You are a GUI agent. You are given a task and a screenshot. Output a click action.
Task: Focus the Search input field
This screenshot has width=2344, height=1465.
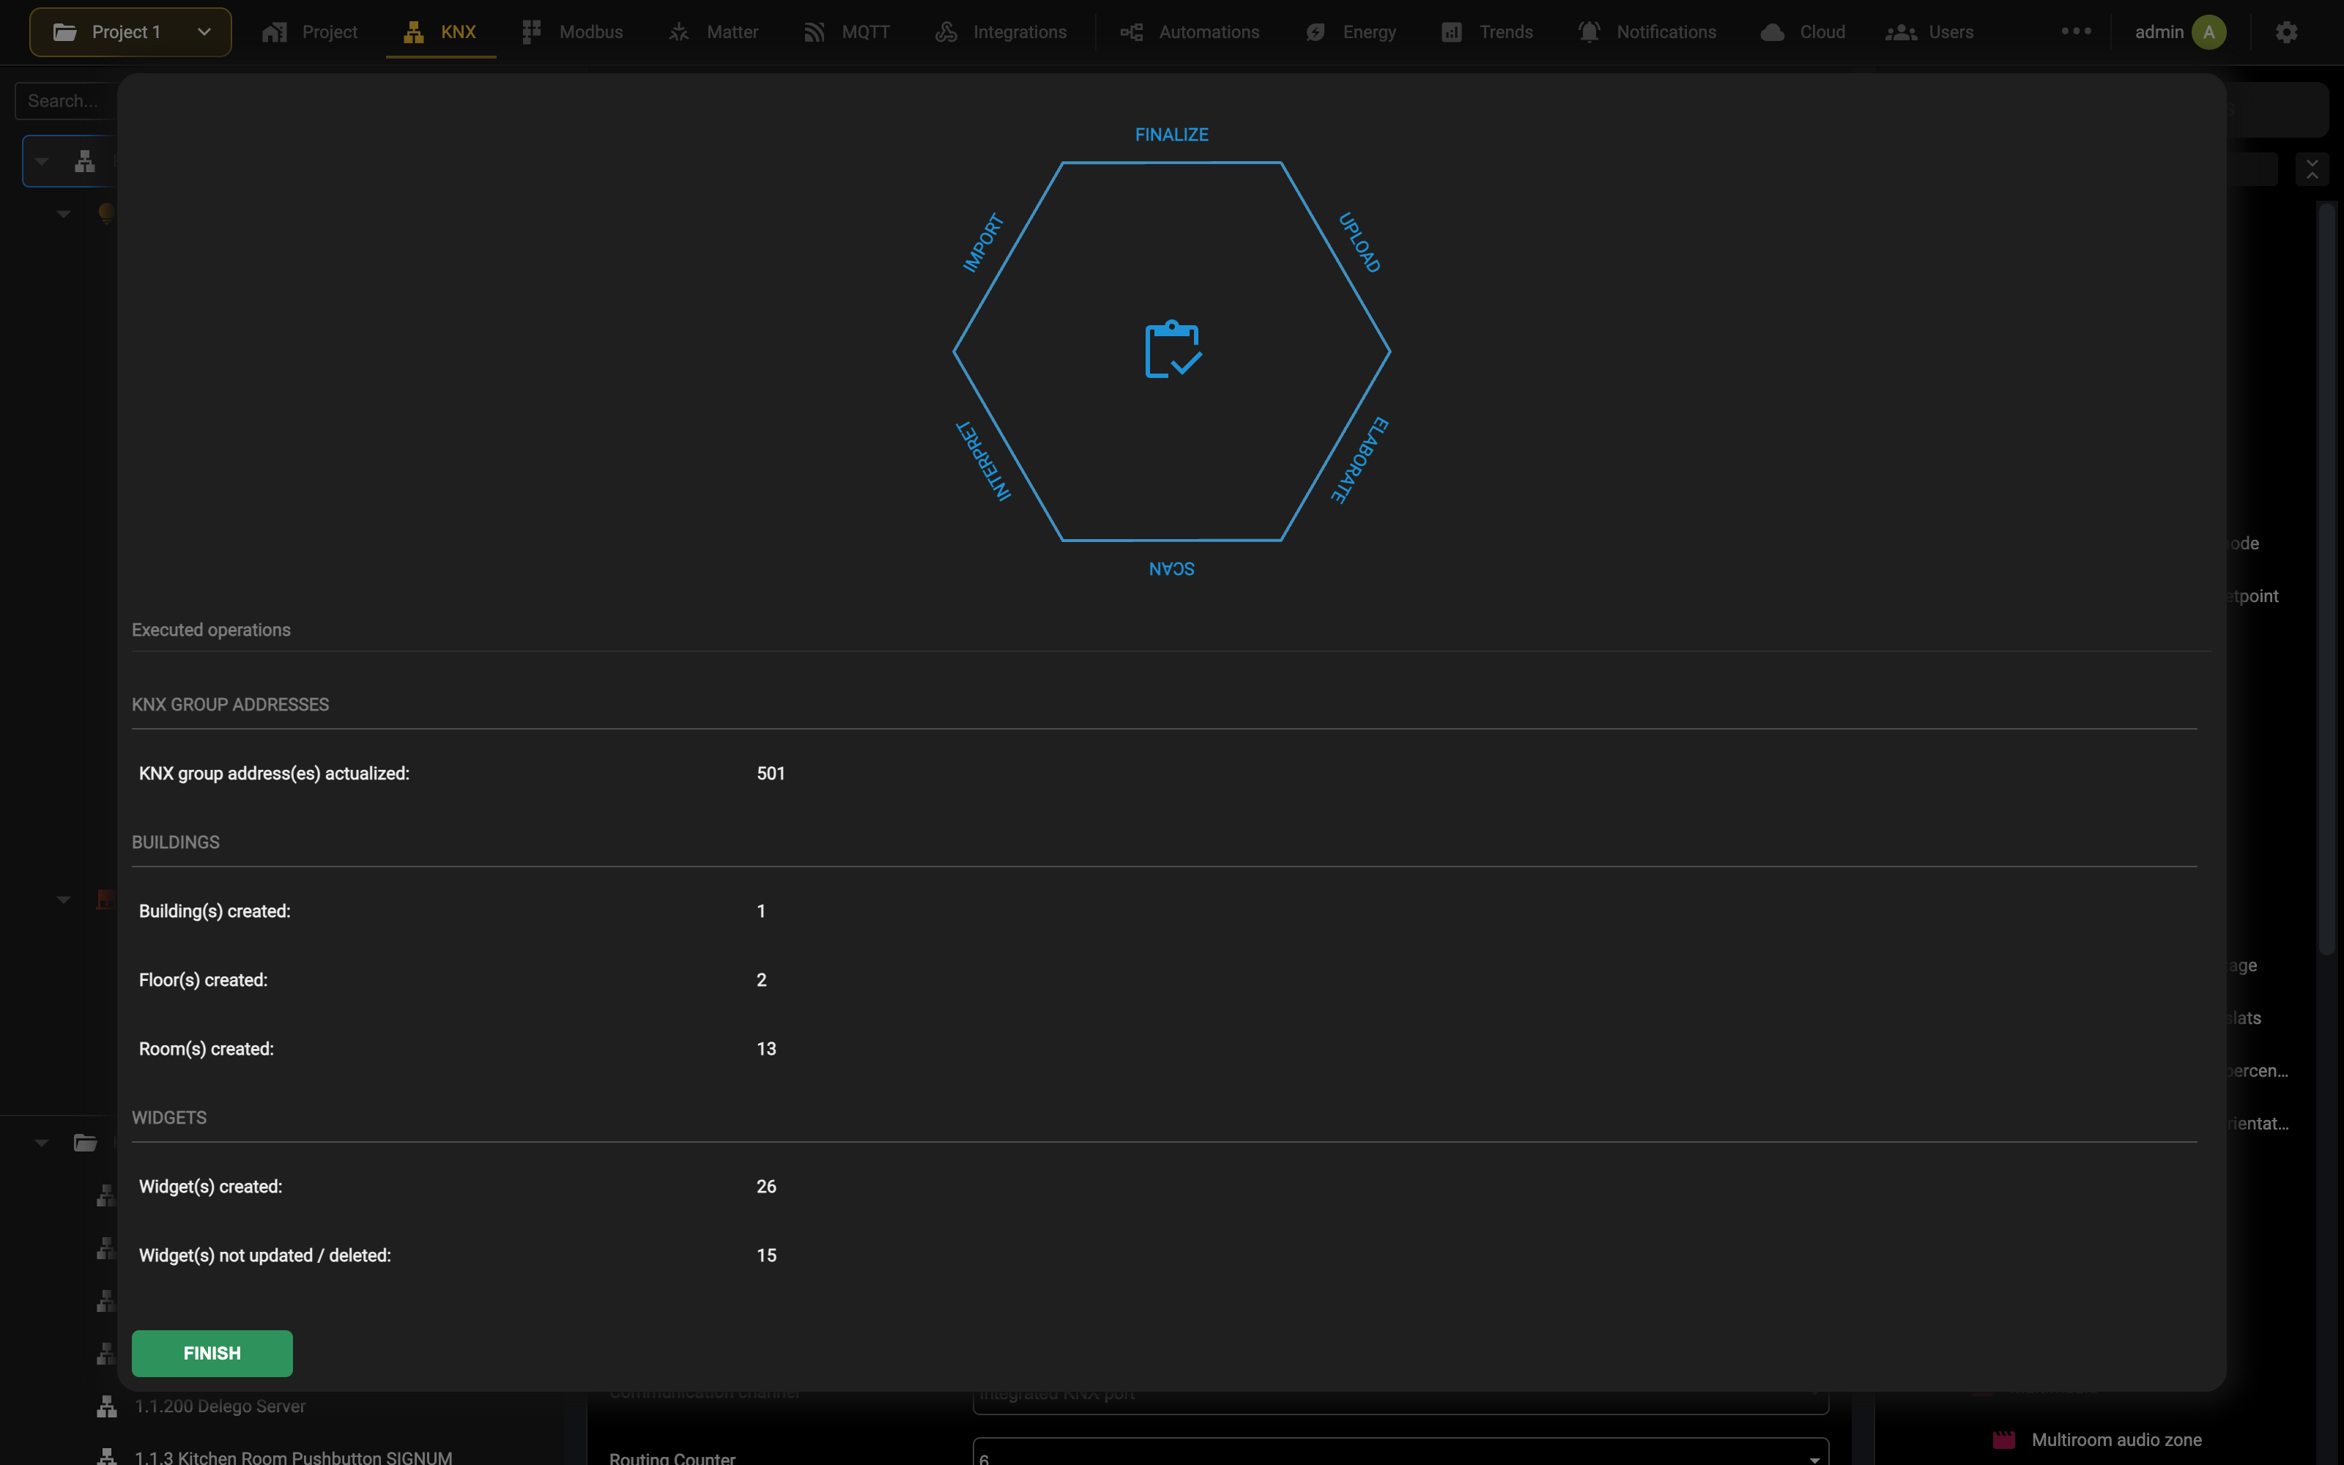coord(66,101)
